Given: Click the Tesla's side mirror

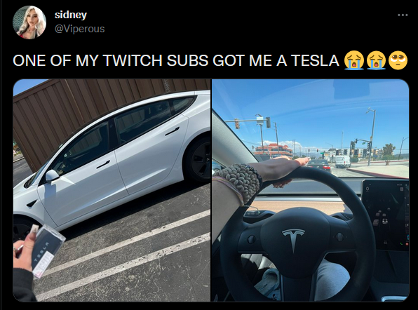Looking at the screenshot, I should point(52,175).
